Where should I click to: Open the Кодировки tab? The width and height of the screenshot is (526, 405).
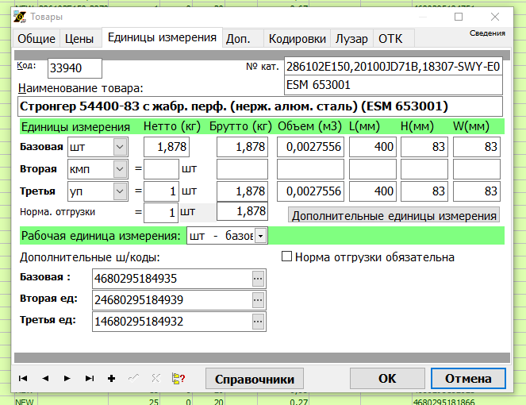coord(298,39)
